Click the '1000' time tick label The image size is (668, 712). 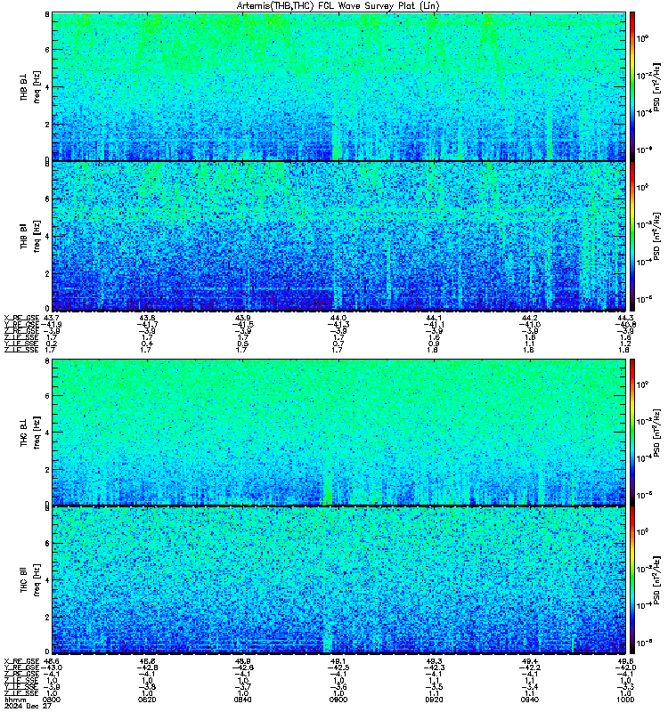[x=625, y=700]
